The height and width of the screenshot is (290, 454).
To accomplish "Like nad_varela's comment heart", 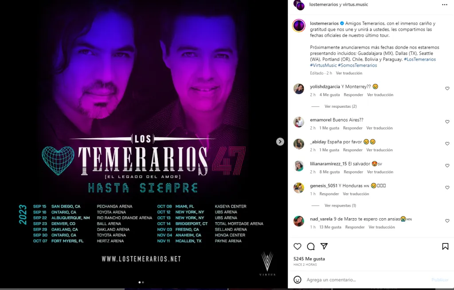I will (447, 221).
